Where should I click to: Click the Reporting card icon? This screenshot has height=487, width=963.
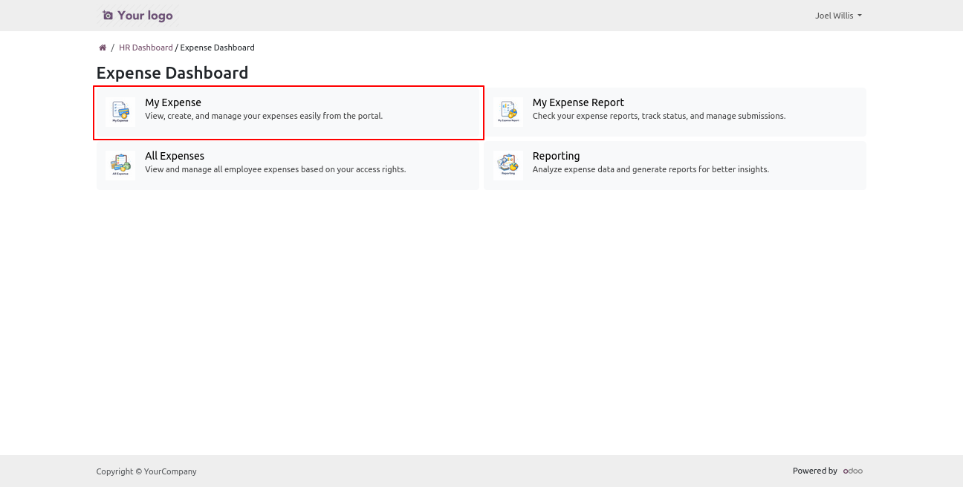(x=508, y=166)
